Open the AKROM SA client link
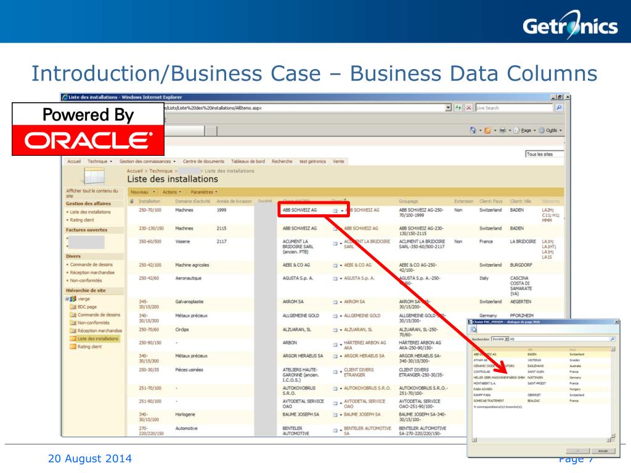The width and height of the screenshot is (631, 473). (354, 302)
